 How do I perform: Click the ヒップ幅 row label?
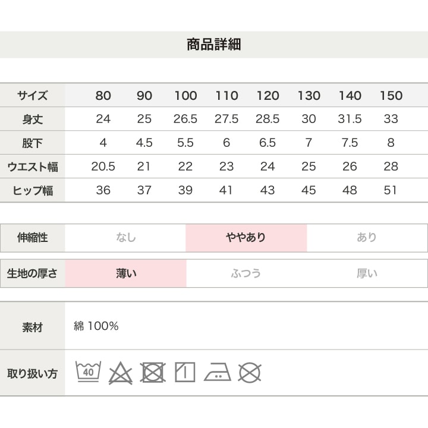coord(32,191)
